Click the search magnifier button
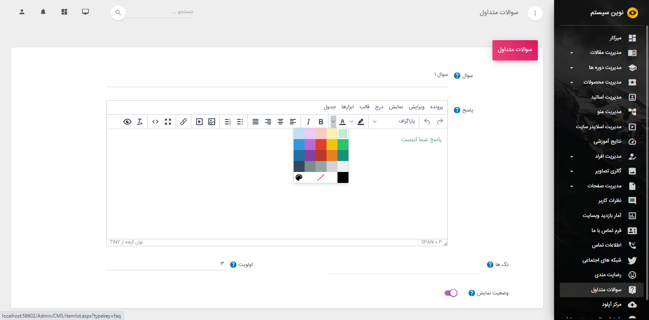 118,13
